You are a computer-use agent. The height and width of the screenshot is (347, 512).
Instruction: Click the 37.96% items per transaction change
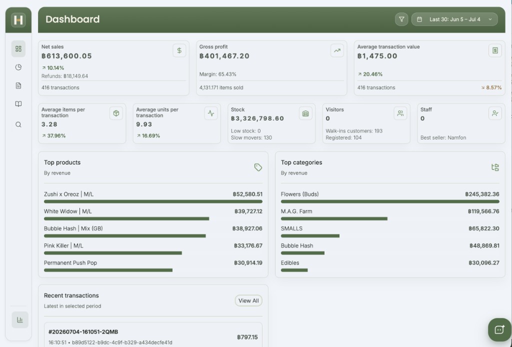click(53, 136)
